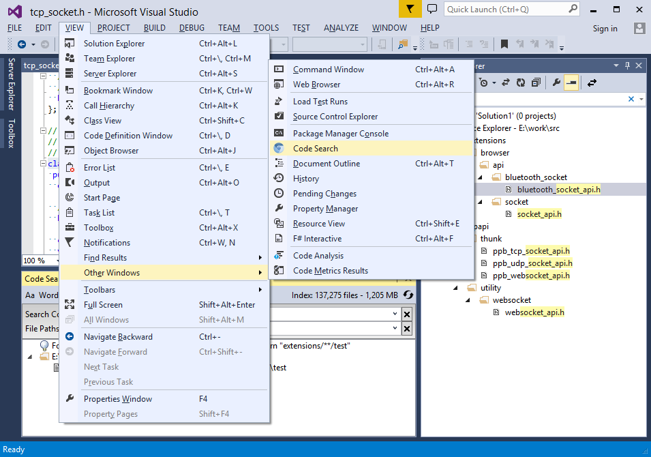Expand the Toolbars submenu
Viewport: 651px width, 457px height.
164,290
